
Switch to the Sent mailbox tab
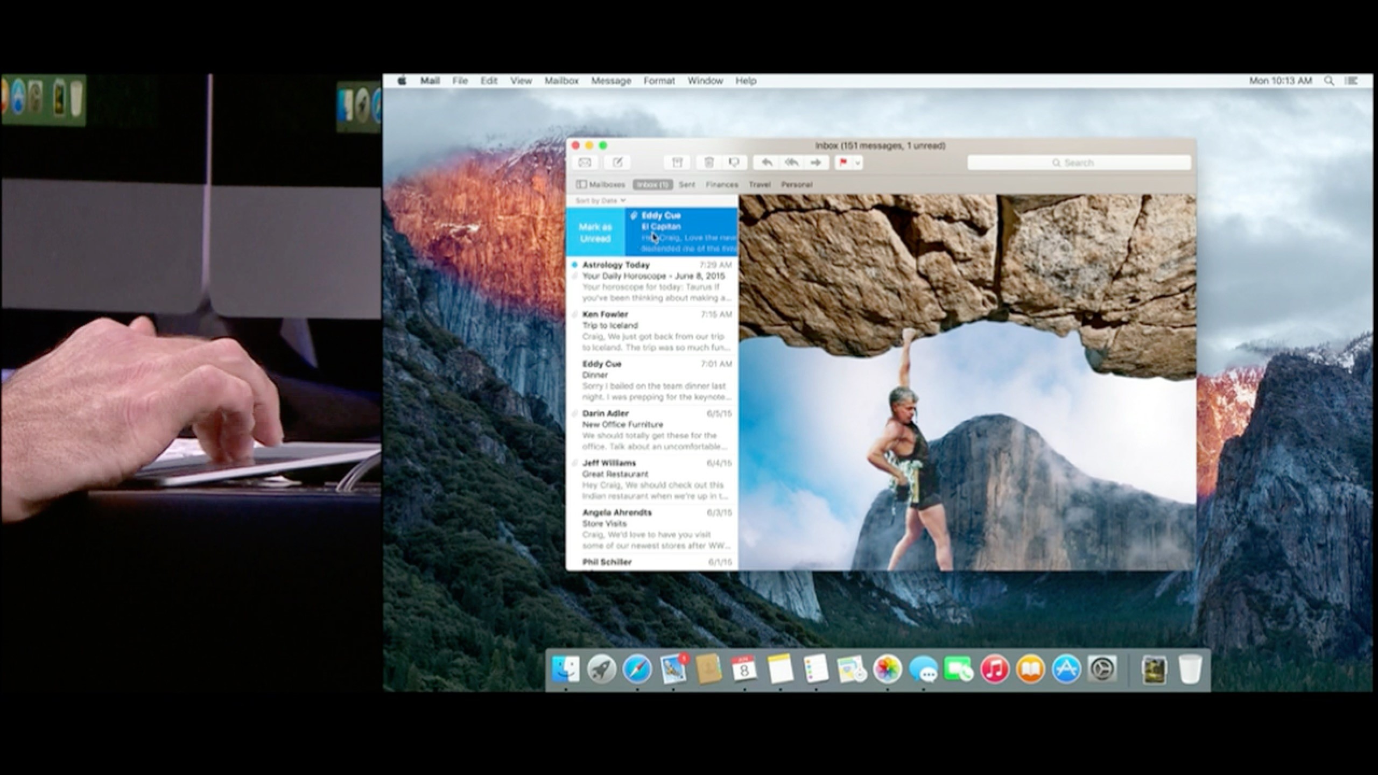pyautogui.click(x=687, y=185)
